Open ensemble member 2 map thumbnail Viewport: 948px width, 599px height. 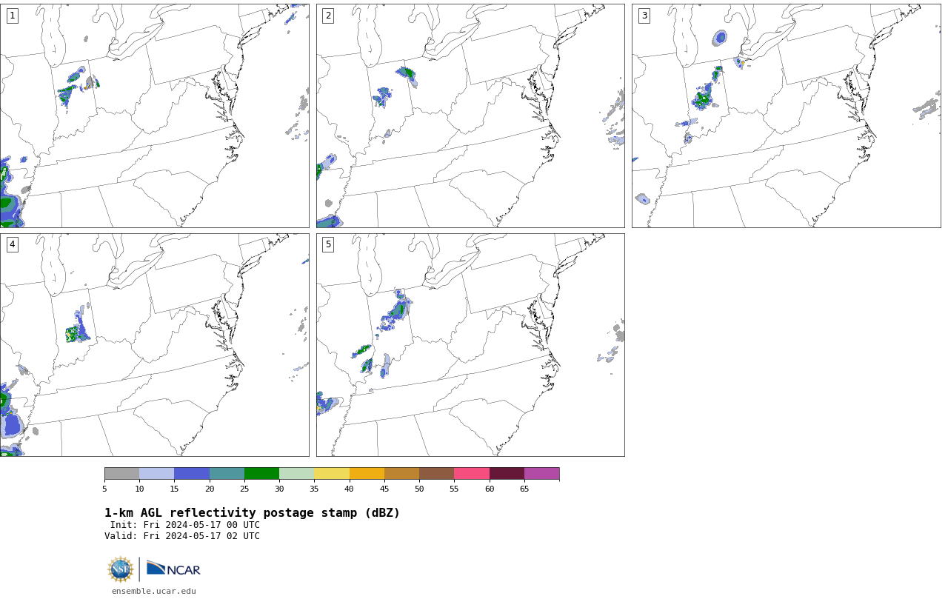pos(470,116)
